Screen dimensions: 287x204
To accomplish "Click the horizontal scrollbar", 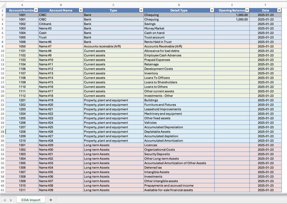I will 143,195.
